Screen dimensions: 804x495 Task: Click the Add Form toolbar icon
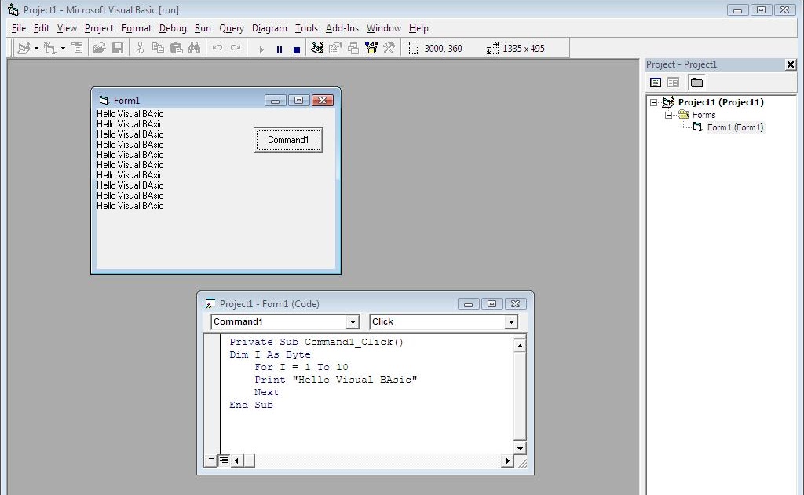49,48
